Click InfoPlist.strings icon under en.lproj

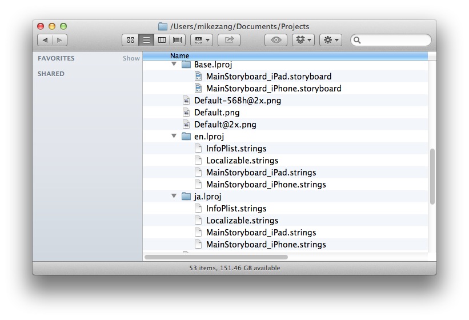pos(198,149)
